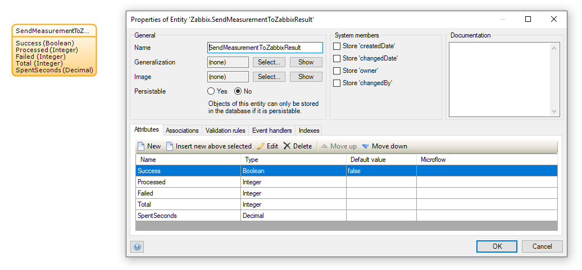The height and width of the screenshot is (270, 582).
Task: Click the New attribute toolbar icon
Action: 142,146
